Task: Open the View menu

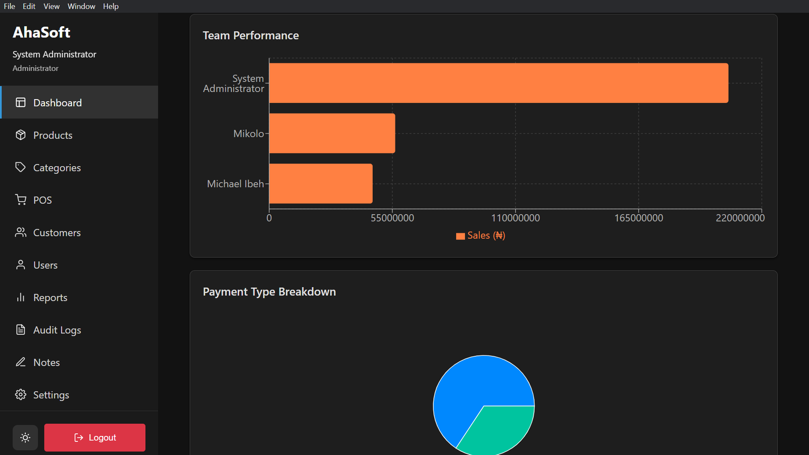Action: [x=51, y=6]
